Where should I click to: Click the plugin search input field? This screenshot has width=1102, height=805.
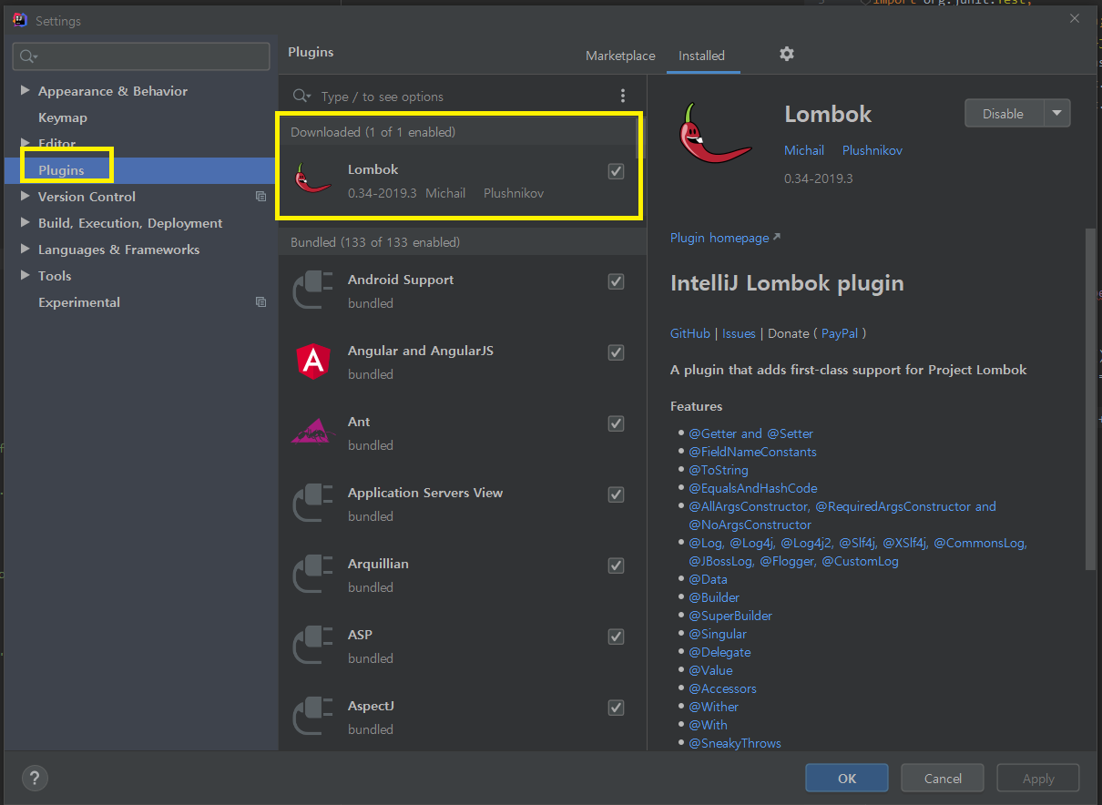(464, 97)
